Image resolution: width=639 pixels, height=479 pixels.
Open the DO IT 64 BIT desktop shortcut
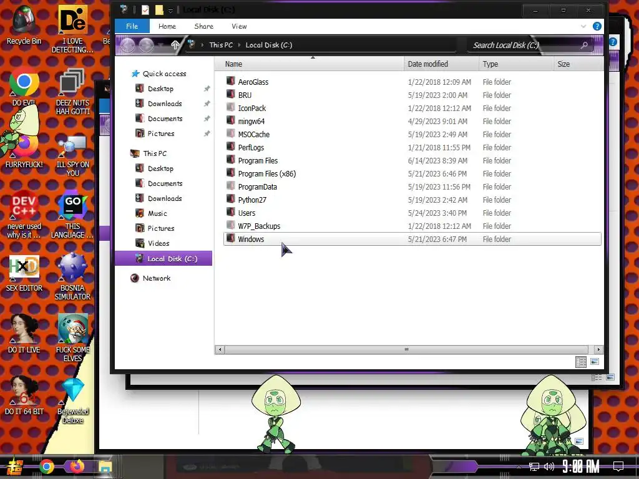pos(24,396)
